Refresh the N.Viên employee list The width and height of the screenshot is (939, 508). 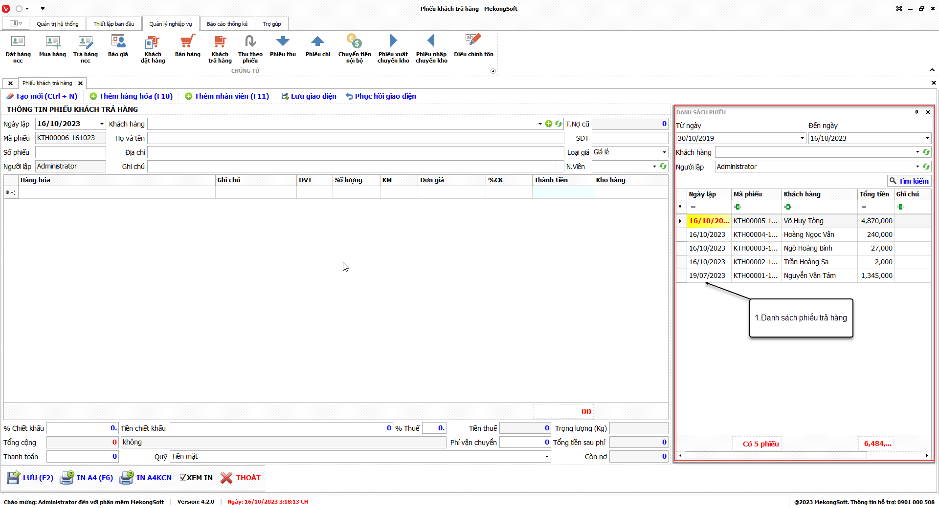click(x=663, y=167)
